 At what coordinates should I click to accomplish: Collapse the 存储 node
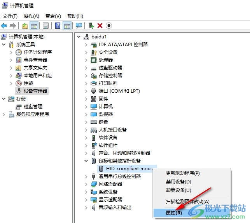pyautogui.click(x=3, y=99)
